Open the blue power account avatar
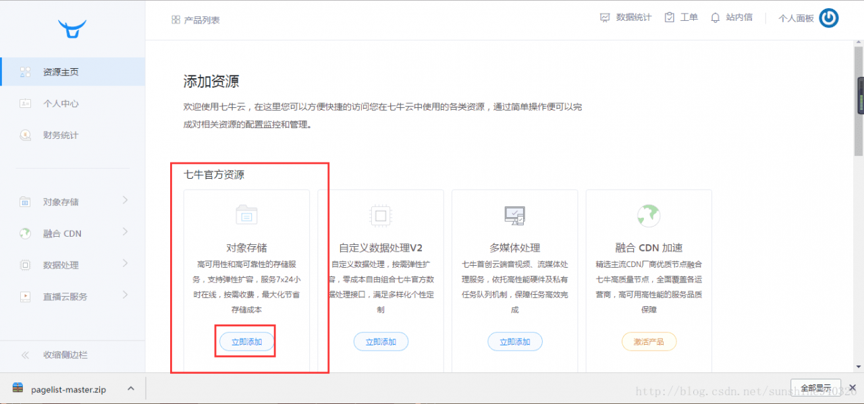 pos(829,18)
